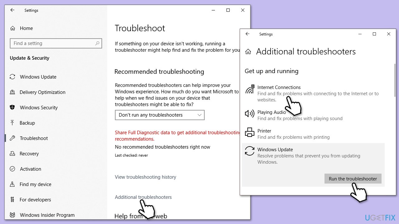399x224 pixels.
Task: Go to the Backup section
Action: (x=27, y=123)
